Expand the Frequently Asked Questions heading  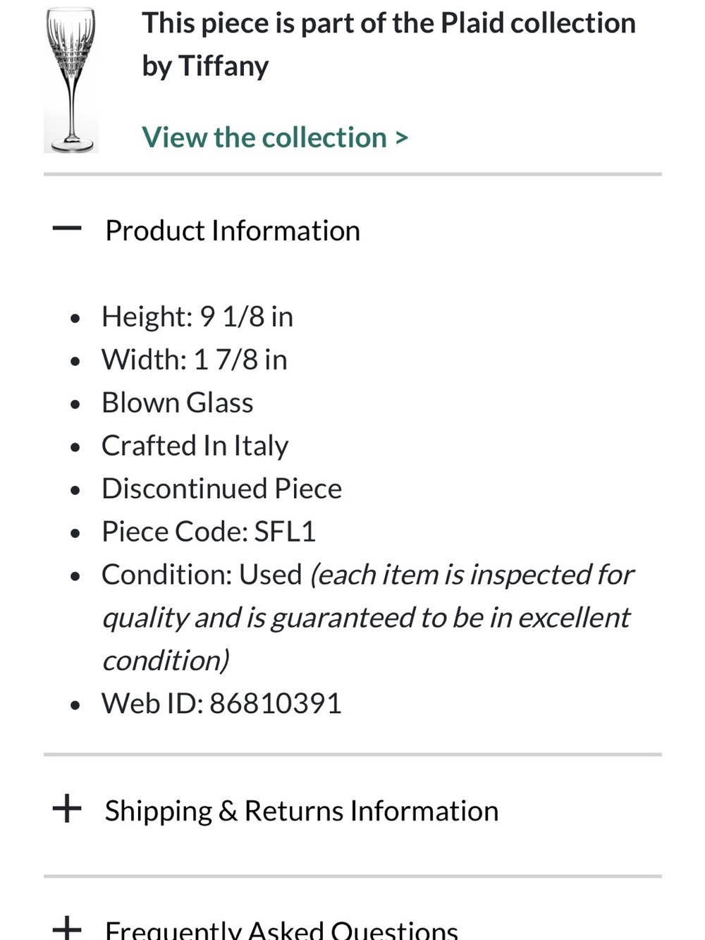[281, 929]
